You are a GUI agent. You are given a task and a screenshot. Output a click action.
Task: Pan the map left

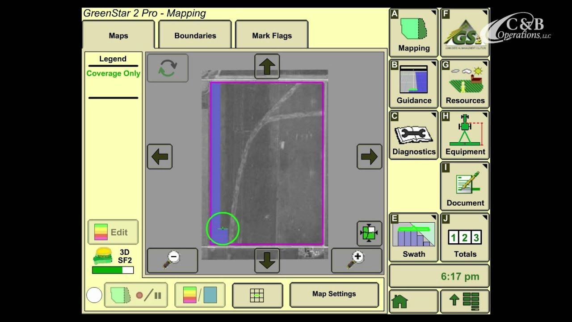point(160,157)
